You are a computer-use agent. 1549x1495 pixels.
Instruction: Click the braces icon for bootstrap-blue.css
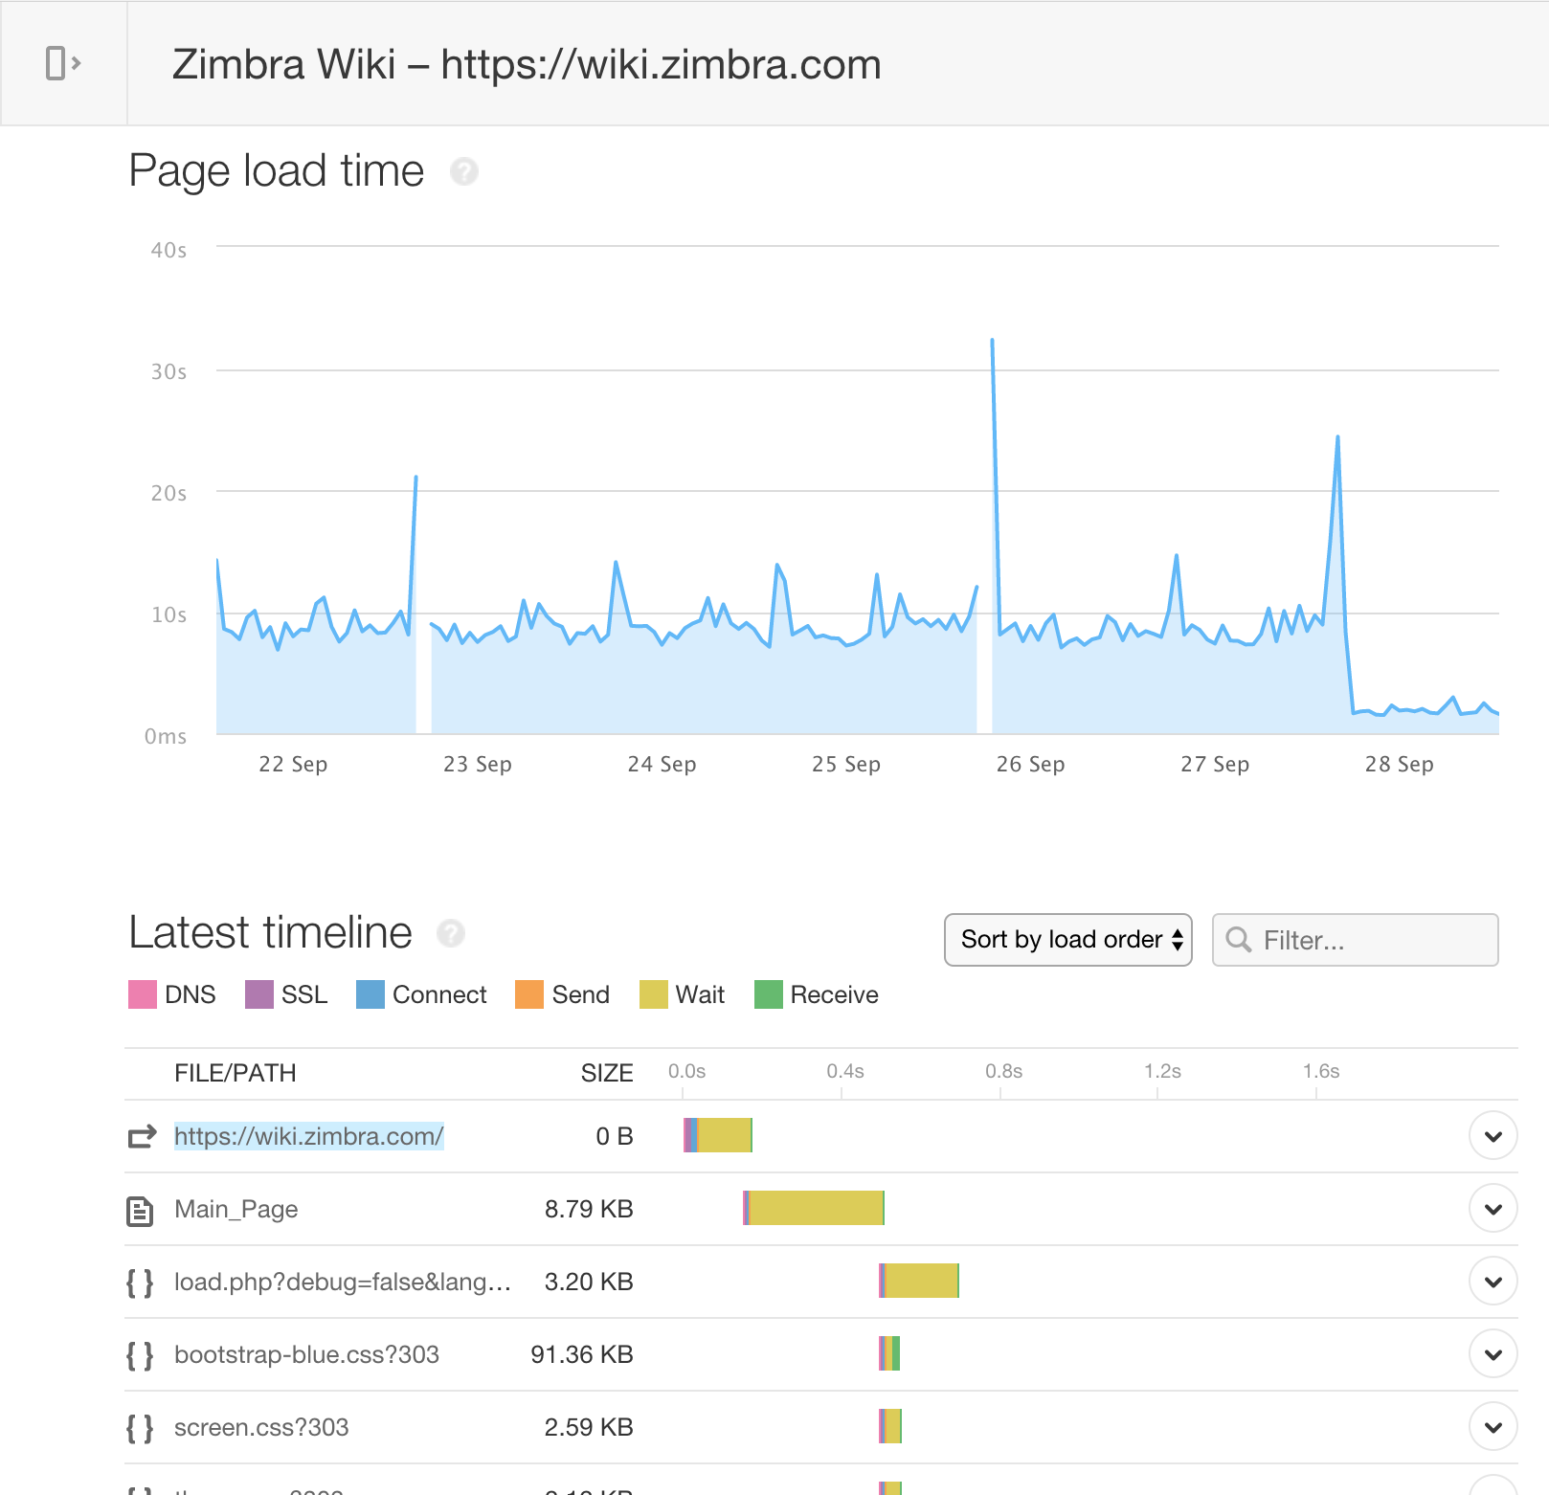tap(140, 1355)
